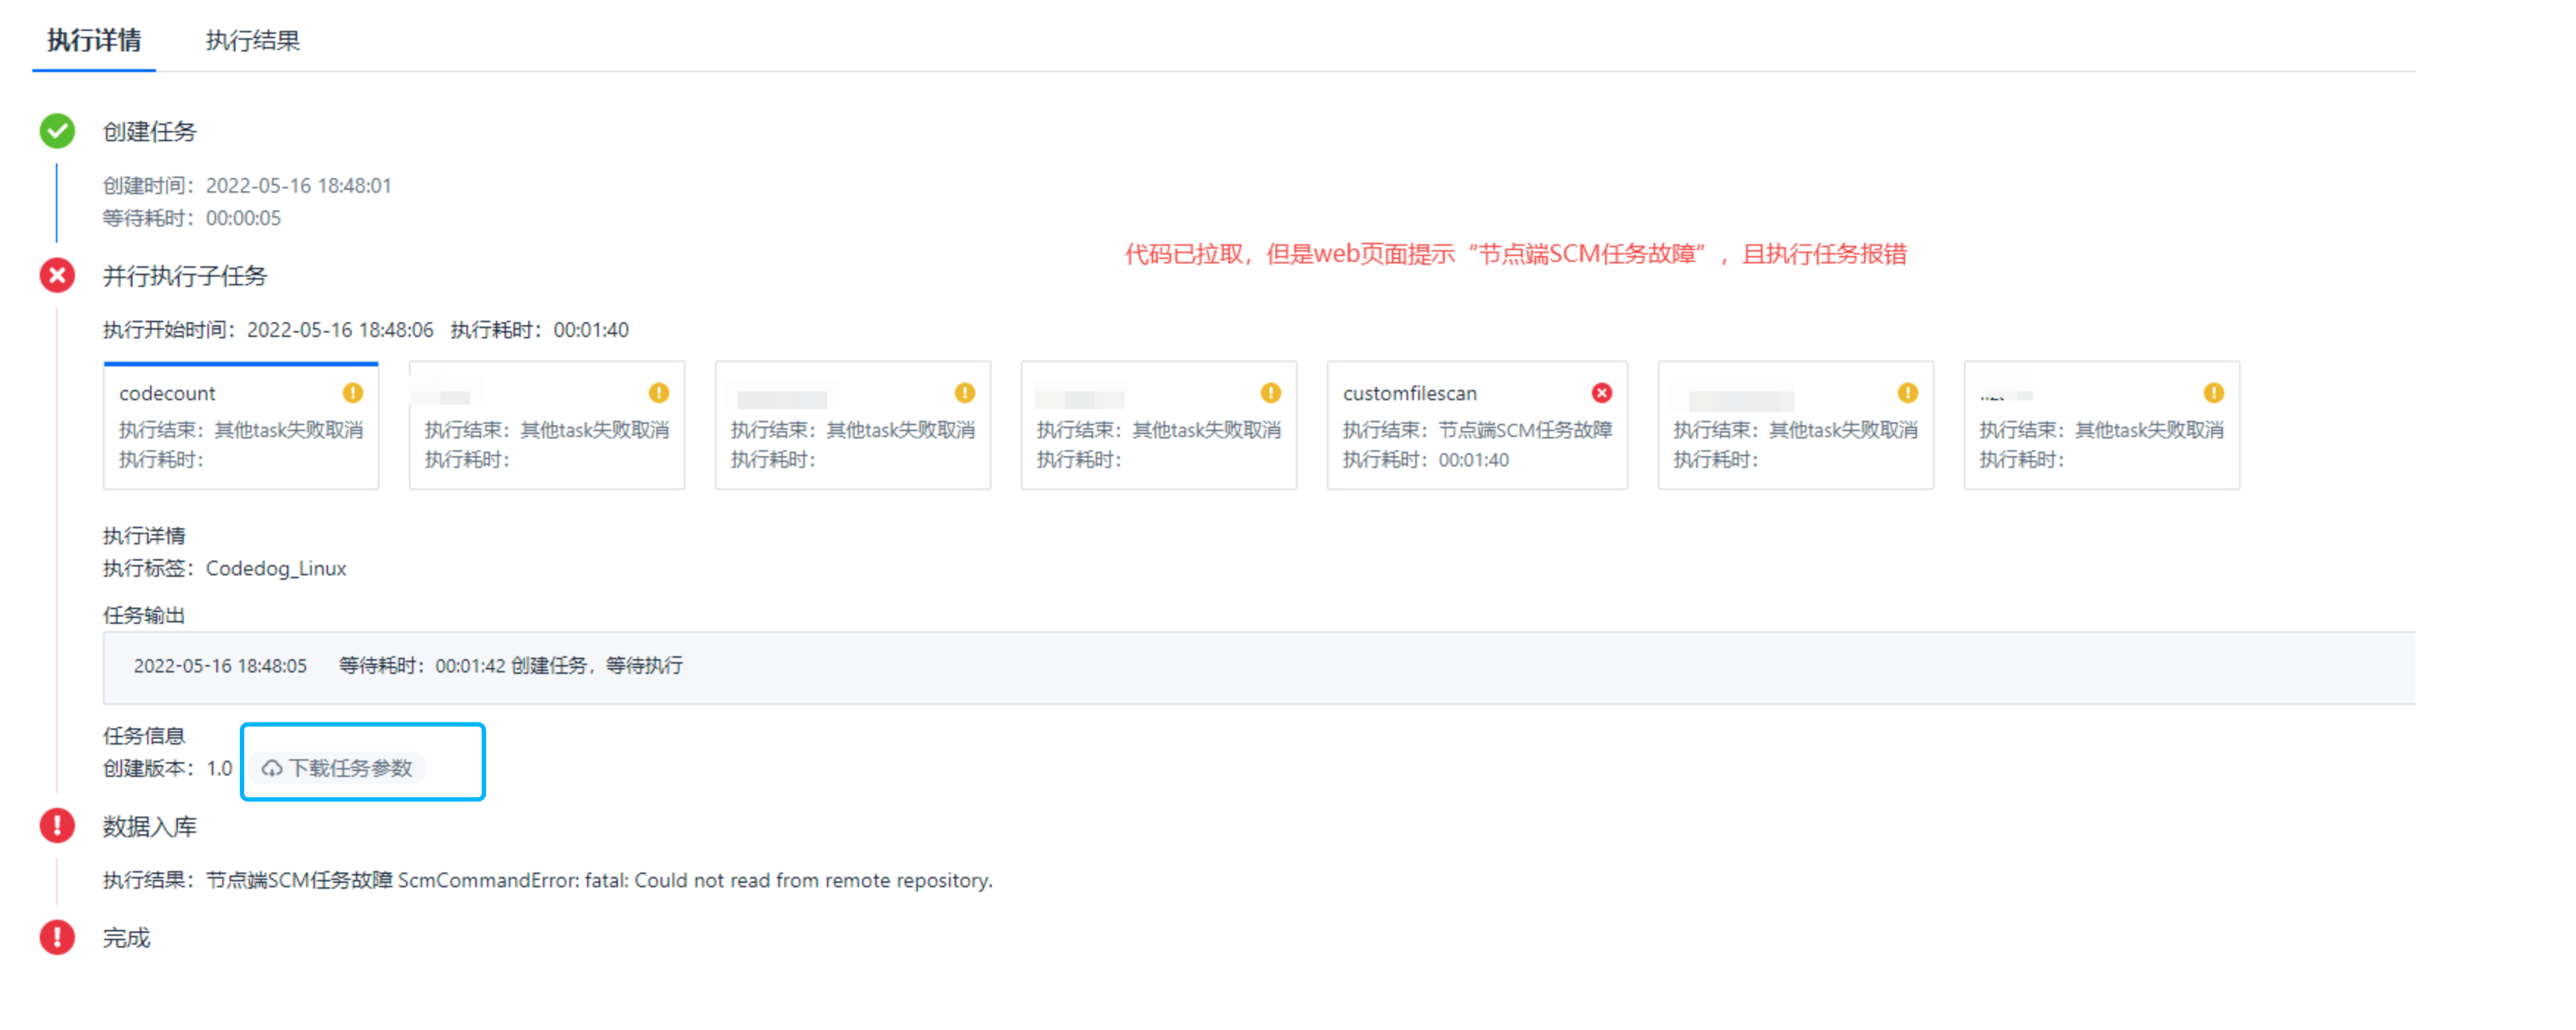Click red error icon on customfilescan card

[x=1601, y=393]
